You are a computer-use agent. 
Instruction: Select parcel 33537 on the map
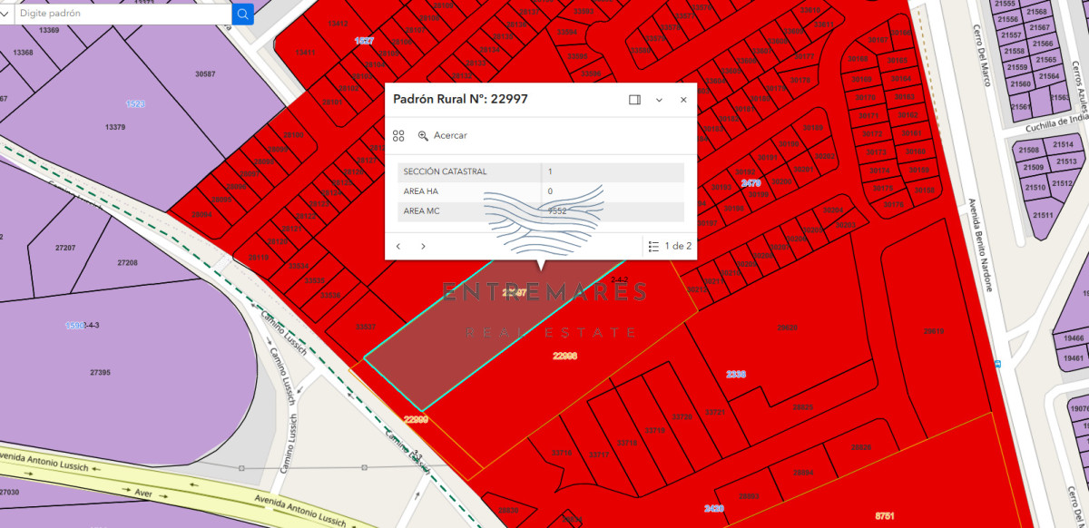pyautogui.click(x=367, y=327)
